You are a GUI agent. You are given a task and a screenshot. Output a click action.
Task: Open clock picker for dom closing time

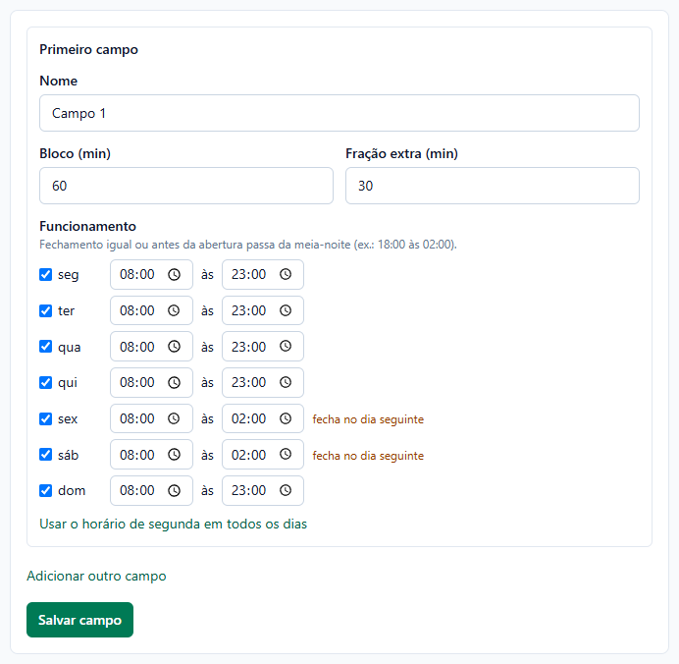(286, 490)
